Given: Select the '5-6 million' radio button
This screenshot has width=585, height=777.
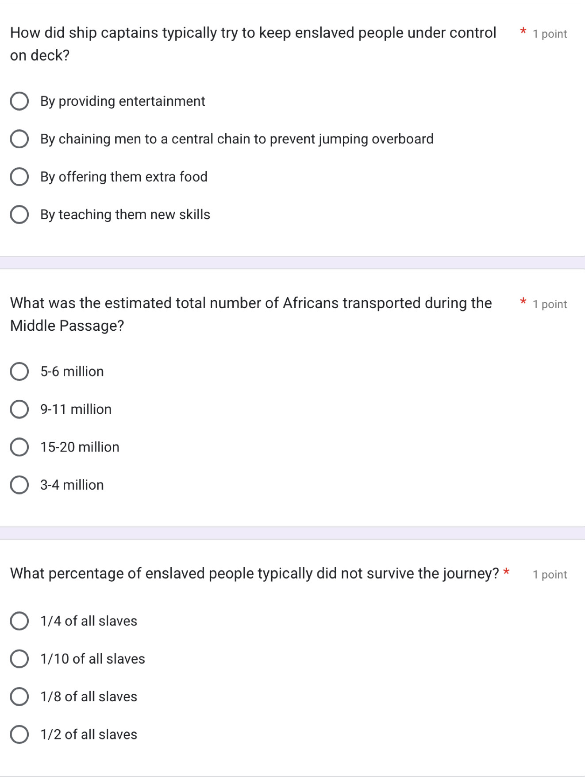Looking at the screenshot, I should [x=19, y=371].
